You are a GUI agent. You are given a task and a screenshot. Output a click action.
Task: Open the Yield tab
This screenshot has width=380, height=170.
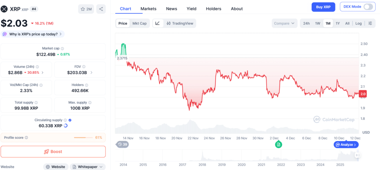click(191, 9)
